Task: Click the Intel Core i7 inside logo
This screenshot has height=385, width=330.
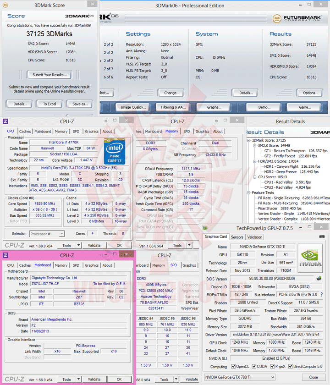Action: (x=115, y=152)
